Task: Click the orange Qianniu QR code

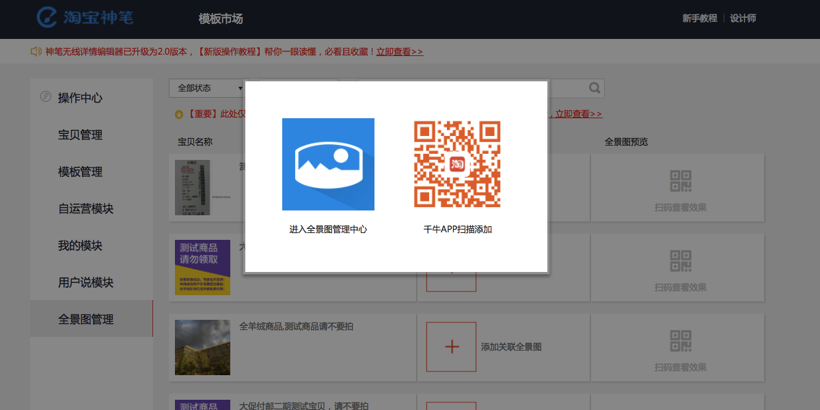Action: pos(457,164)
